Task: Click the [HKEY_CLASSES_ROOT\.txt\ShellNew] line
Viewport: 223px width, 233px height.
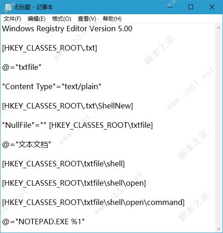Action: pos(68,106)
